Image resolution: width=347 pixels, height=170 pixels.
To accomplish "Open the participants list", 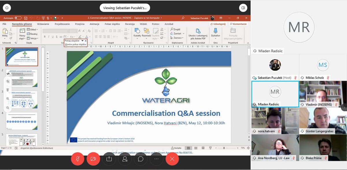I will click(x=125, y=159).
